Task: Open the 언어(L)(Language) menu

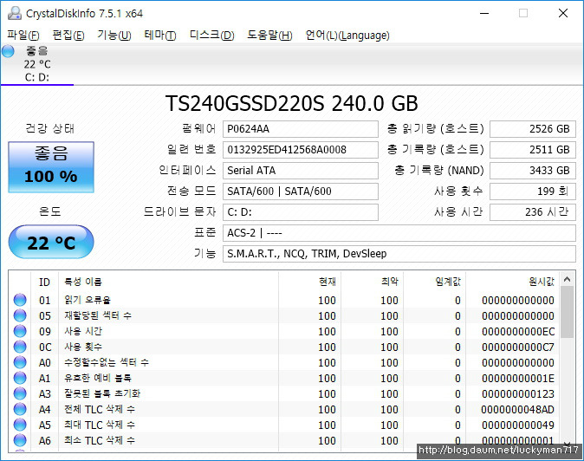Action: (347, 36)
